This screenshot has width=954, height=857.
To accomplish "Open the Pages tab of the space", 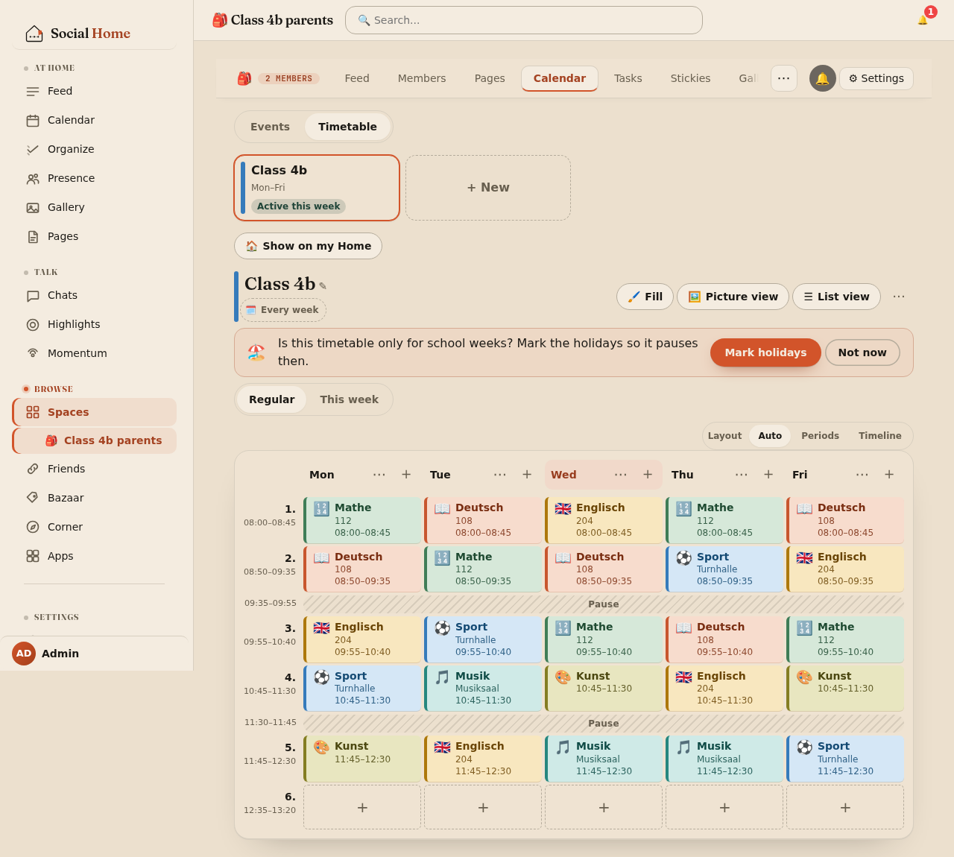I will (x=490, y=78).
